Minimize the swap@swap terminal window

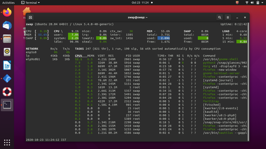[x=237, y=18]
